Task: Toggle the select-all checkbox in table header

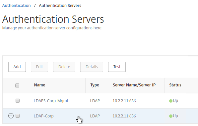Action: click(x=17, y=85)
